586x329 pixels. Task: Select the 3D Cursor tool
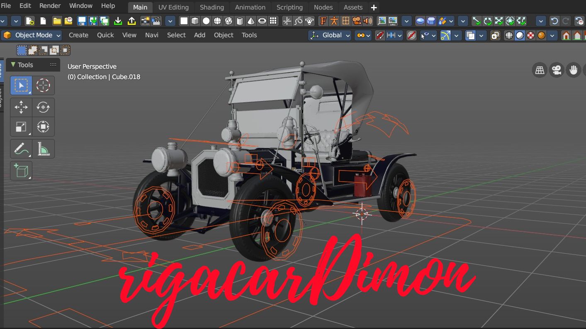click(43, 85)
